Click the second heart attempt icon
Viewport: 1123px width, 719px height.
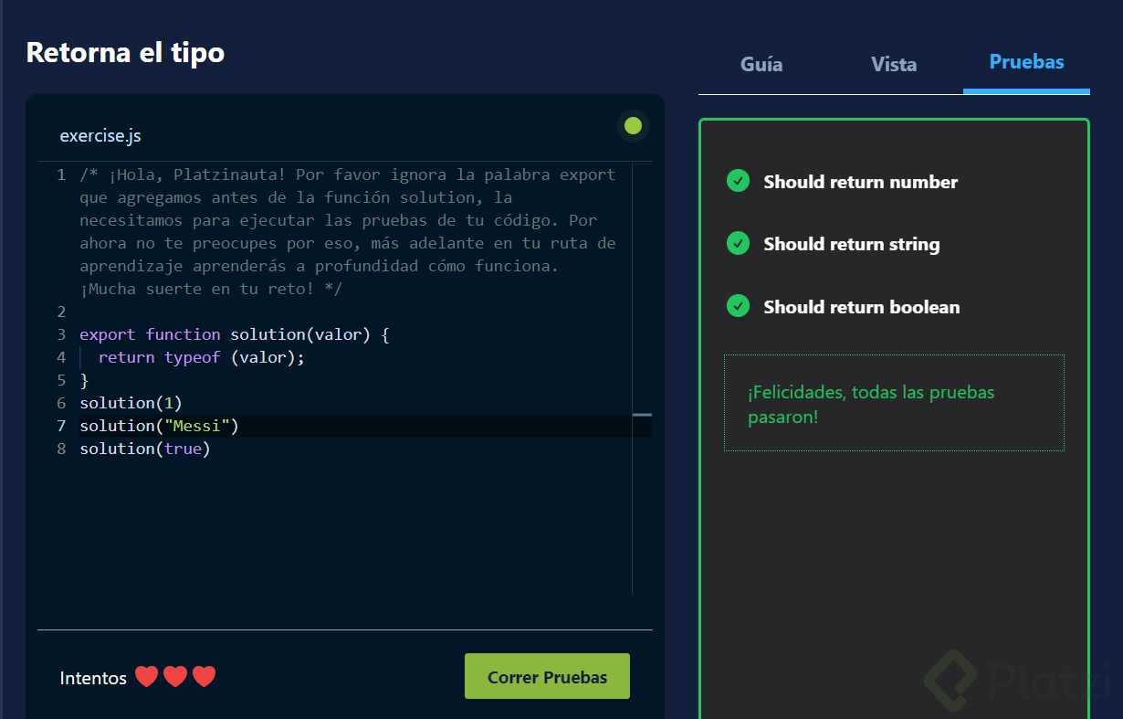coord(175,677)
